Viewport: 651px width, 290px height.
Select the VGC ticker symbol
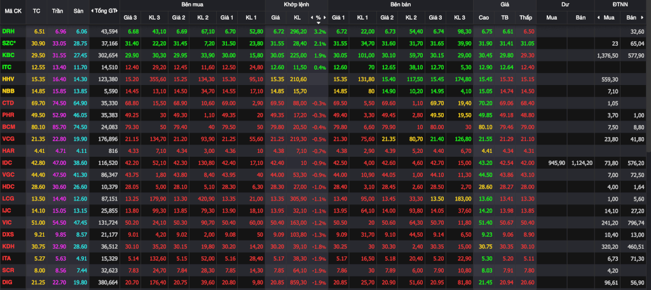tap(8, 175)
